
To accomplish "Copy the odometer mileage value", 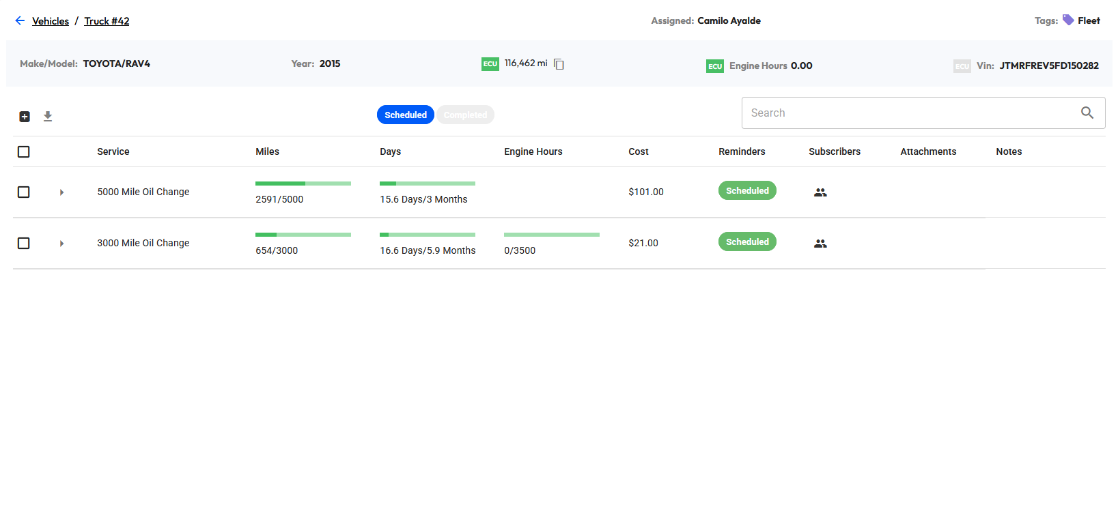I will [x=559, y=64].
